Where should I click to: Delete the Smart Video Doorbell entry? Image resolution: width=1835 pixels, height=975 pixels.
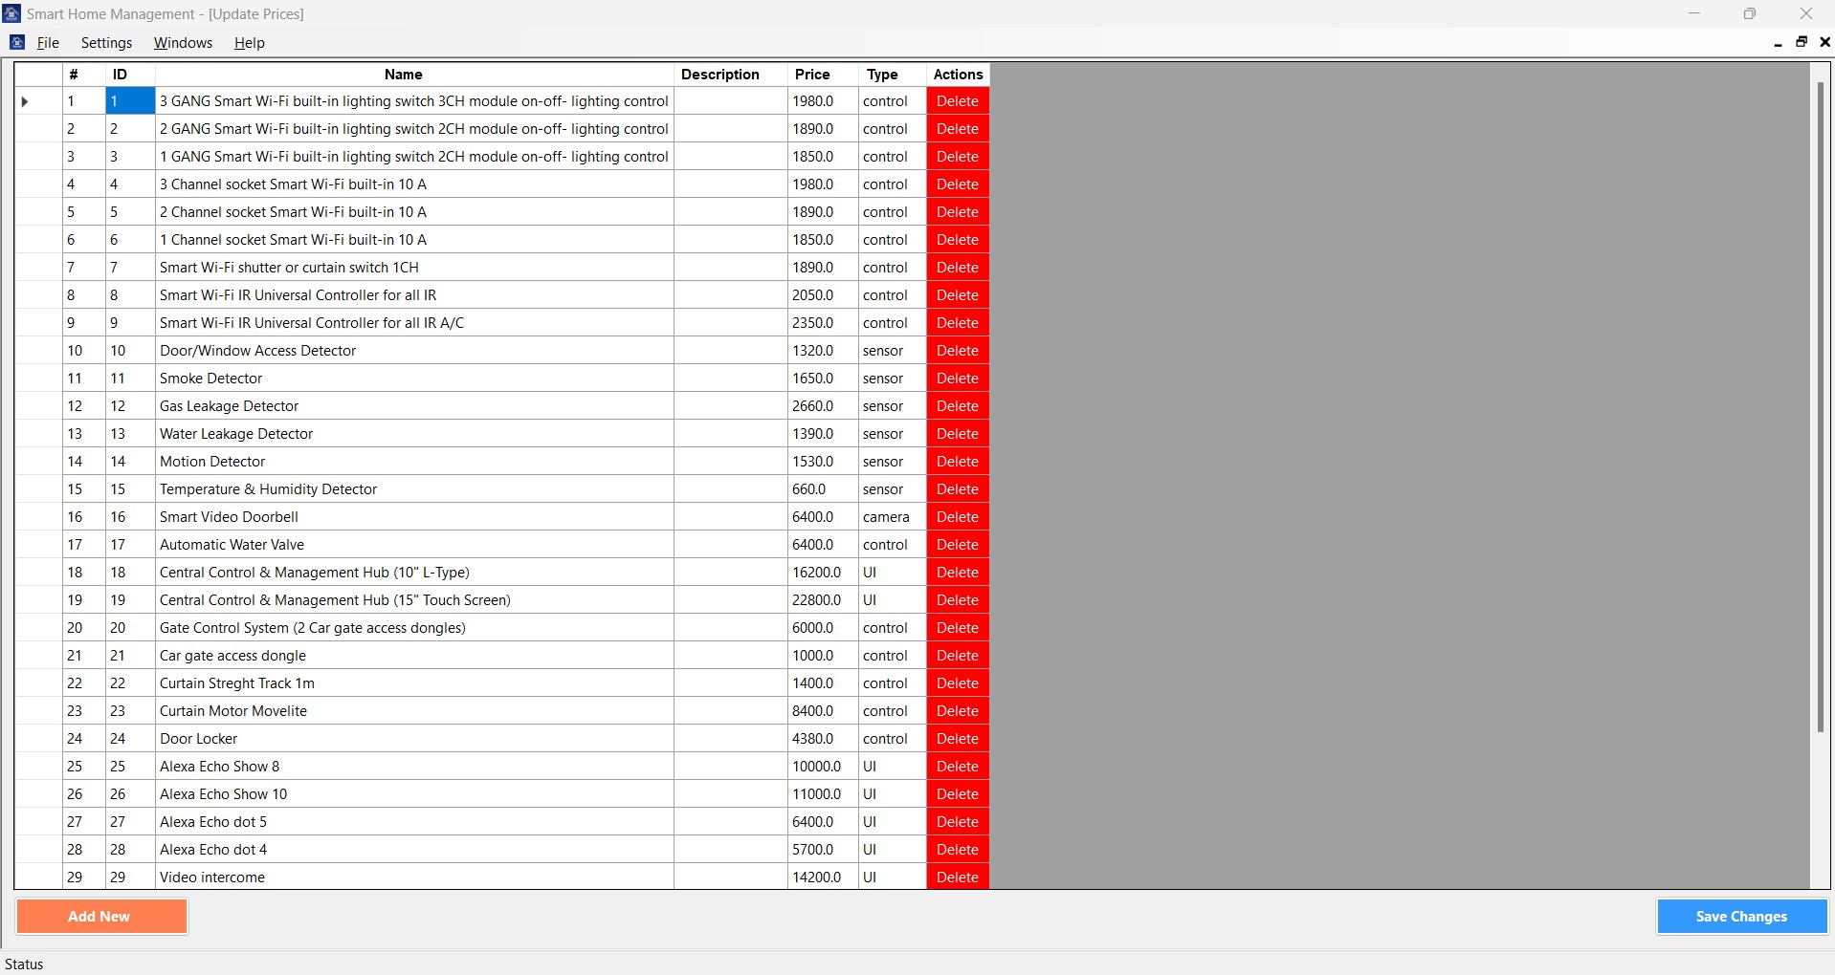pyautogui.click(x=957, y=517)
